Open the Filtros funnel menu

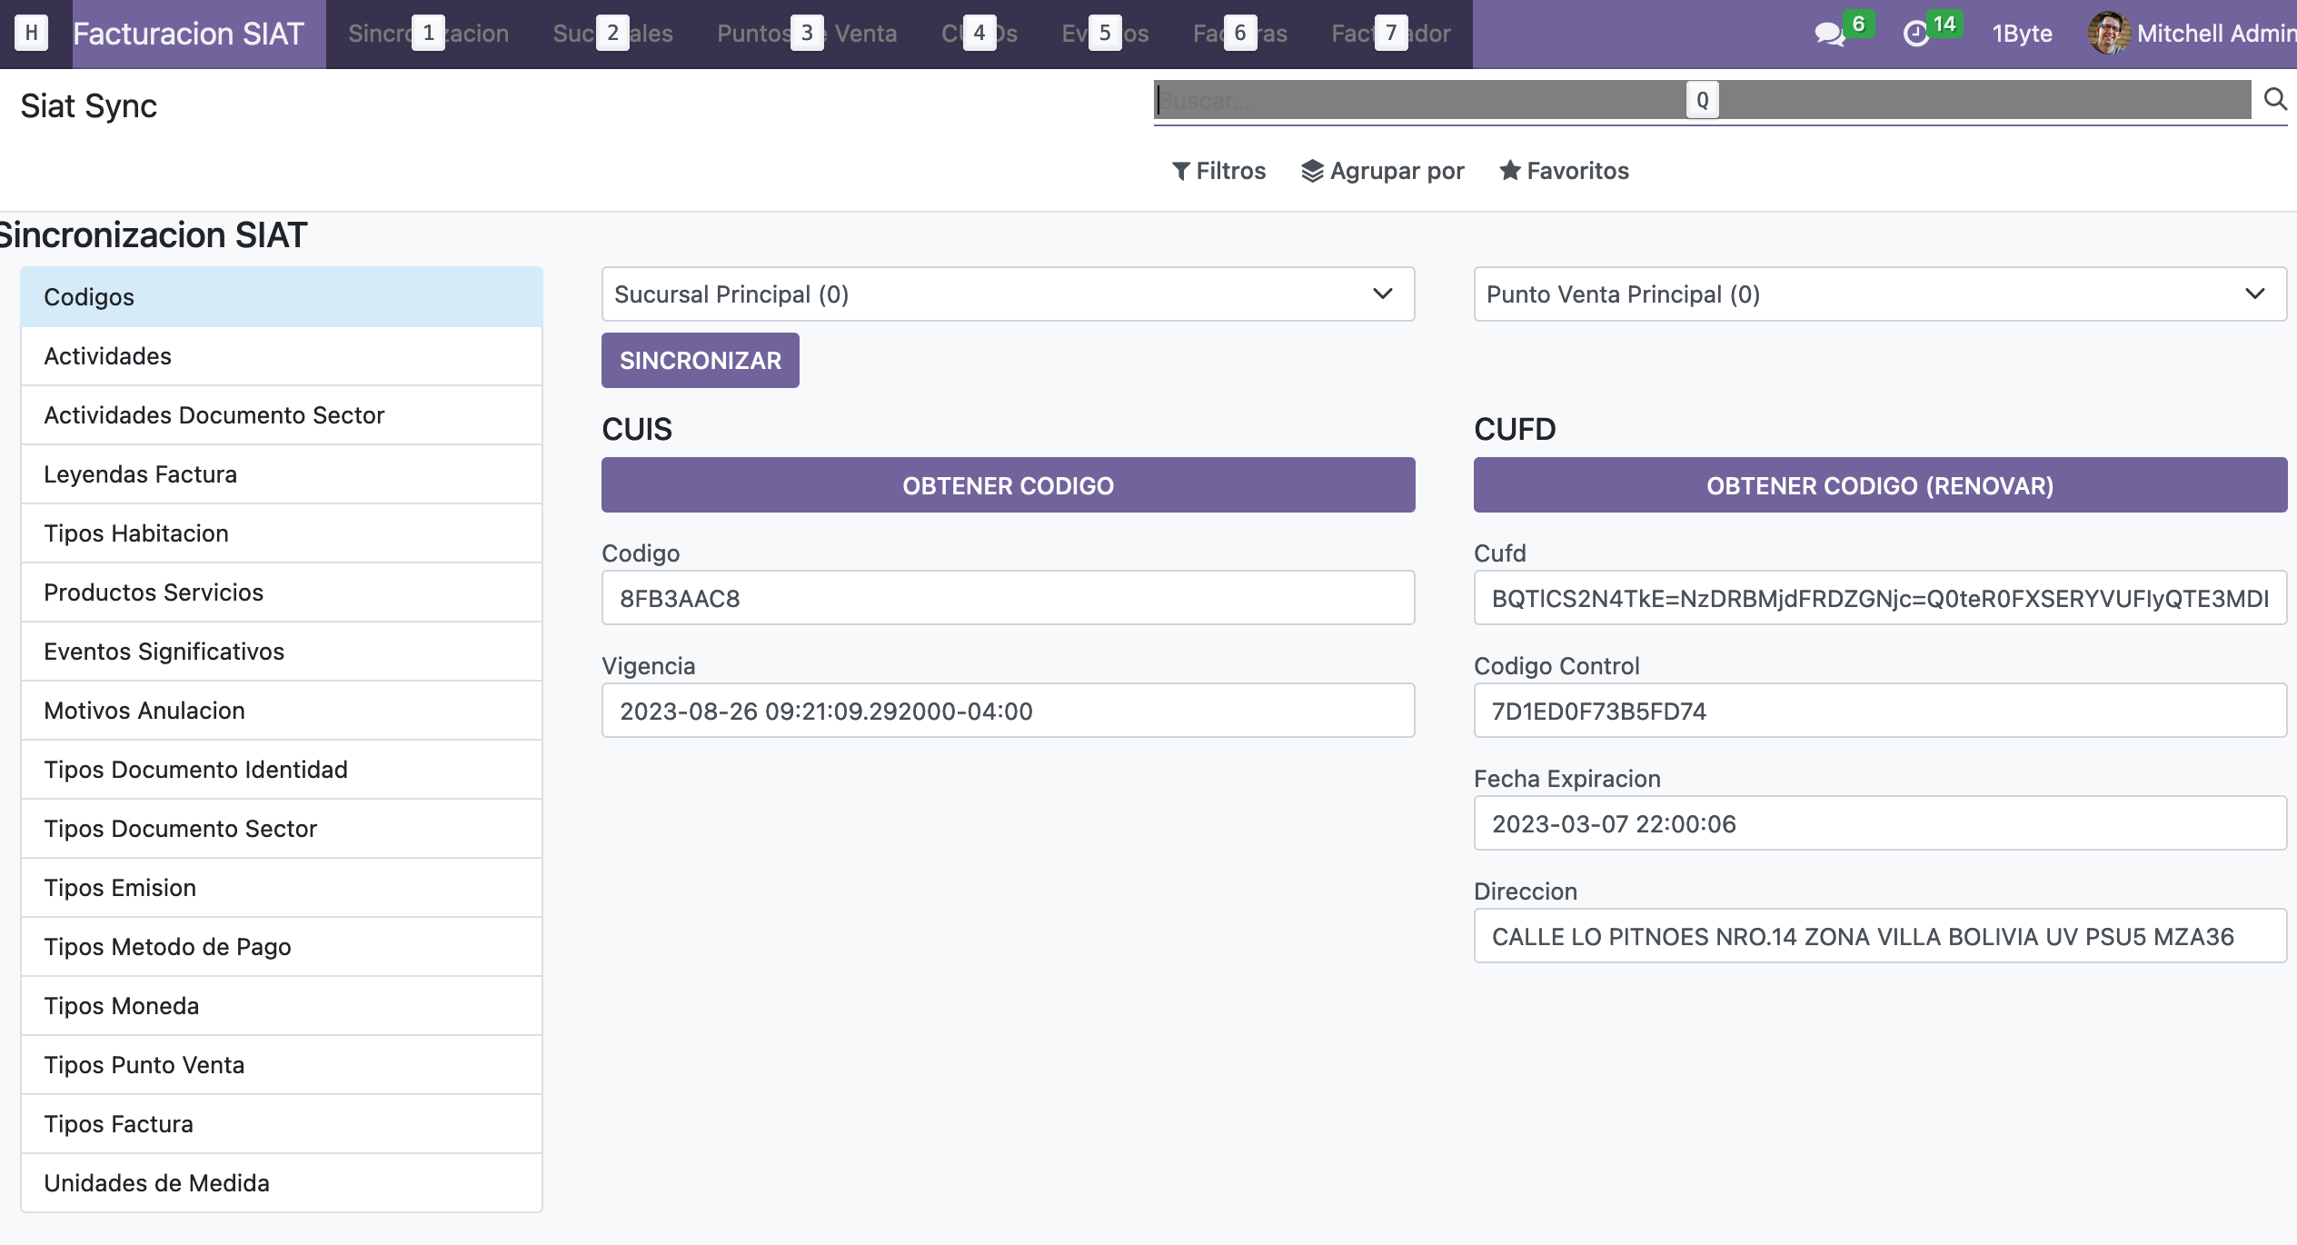[x=1218, y=171]
